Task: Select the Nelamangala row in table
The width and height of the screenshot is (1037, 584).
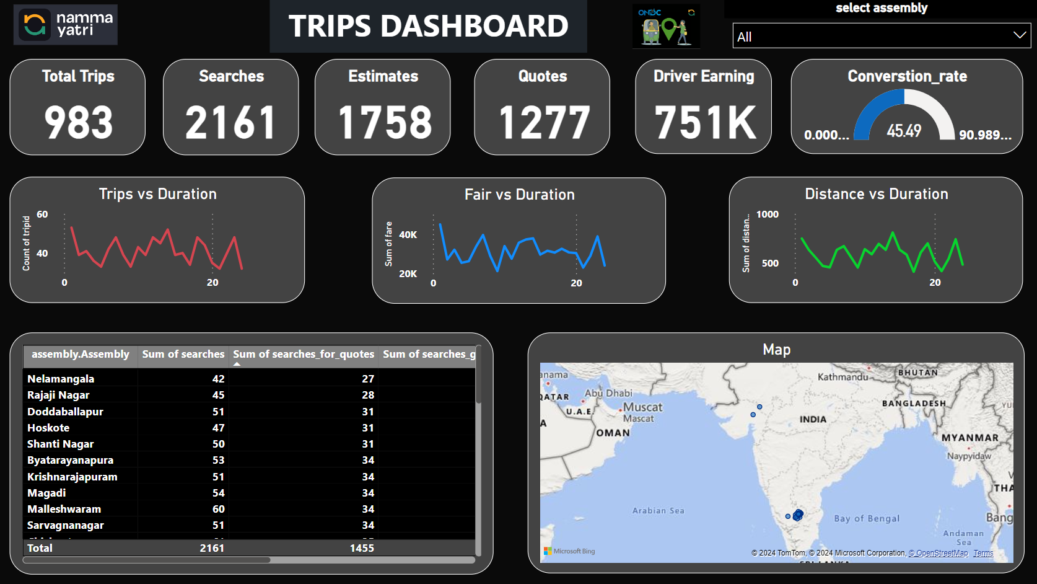Action: (61, 379)
